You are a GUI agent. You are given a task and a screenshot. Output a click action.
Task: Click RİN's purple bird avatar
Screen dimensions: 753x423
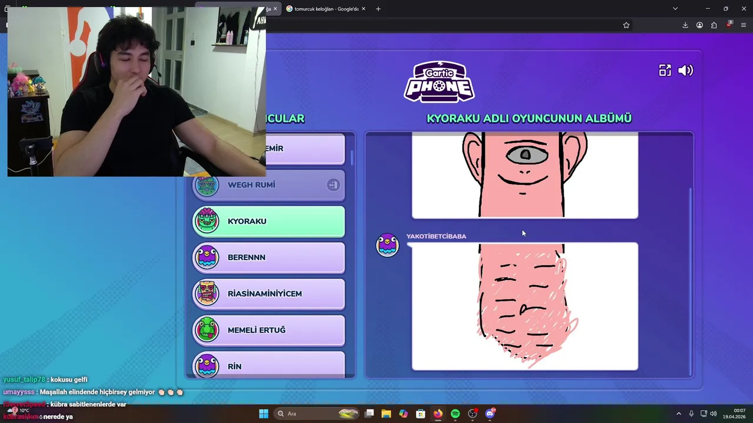[206, 365]
